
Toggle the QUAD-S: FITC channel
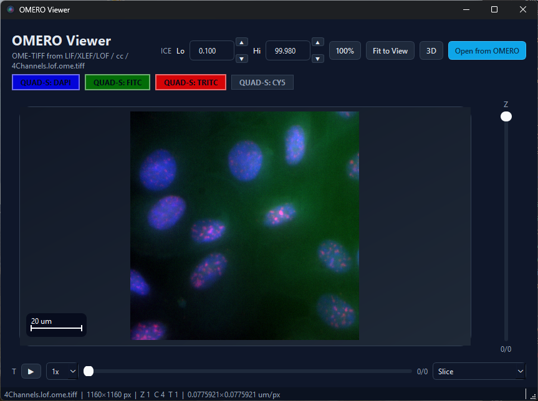coord(117,82)
